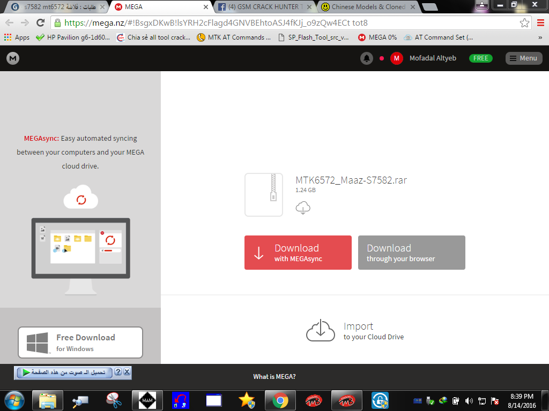
Task: Click the What is MEGA? link
Action: tap(274, 377)
